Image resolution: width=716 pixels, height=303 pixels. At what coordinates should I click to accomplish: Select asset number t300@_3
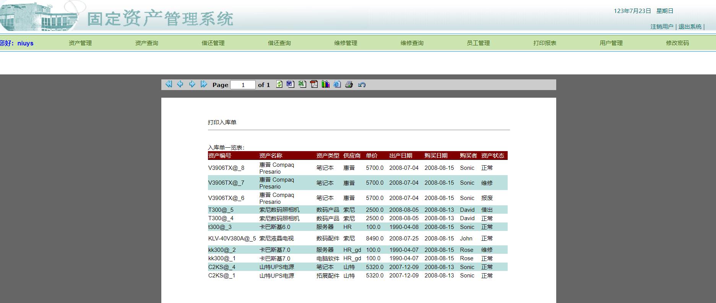point(220,227)
